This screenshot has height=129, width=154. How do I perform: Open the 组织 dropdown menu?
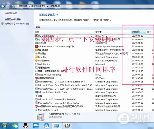(39, 27)
